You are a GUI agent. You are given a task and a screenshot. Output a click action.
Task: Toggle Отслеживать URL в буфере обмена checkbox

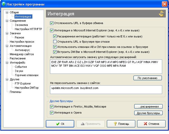pos(52,23)
